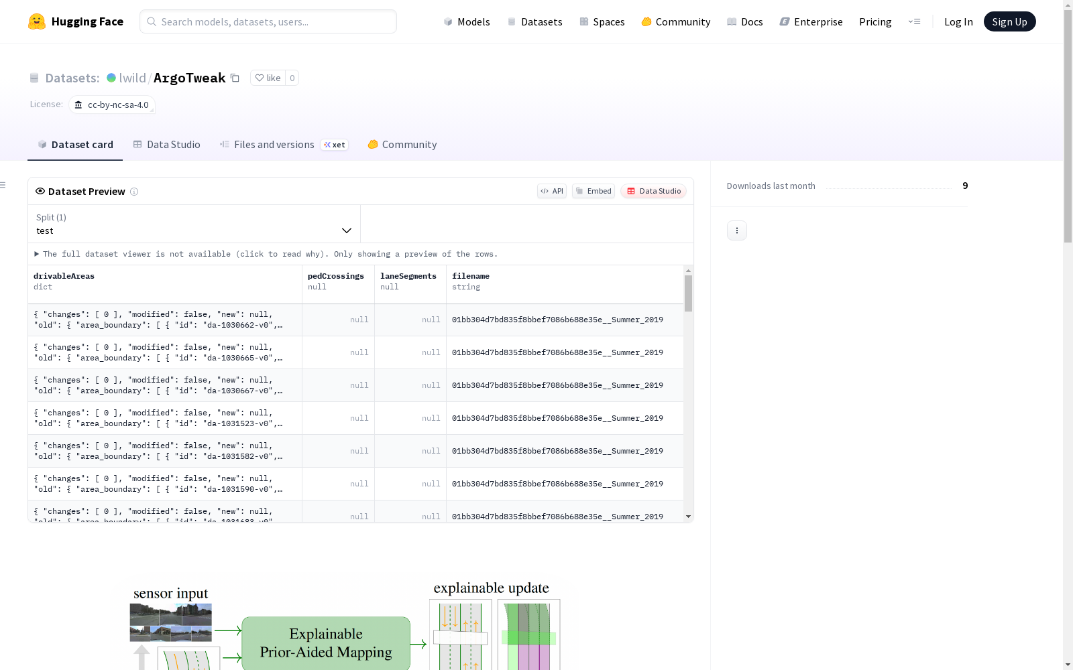Image resolution: width=1073 pixels, height=670 pixels.
Task: Click the cell containing da-1031582-v0
Action: click(x=165, y=451)
